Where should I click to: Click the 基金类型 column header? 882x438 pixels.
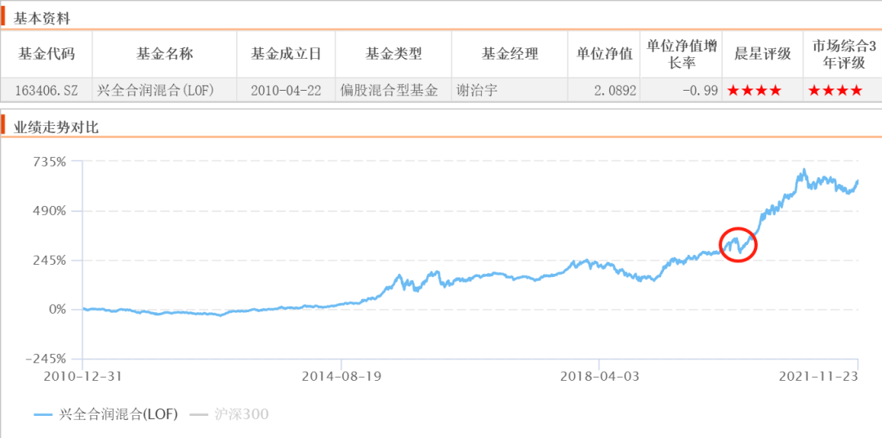click(x=394, y=54)
